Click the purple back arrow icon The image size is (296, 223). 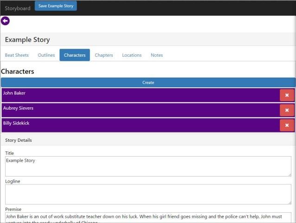[5, 21]
